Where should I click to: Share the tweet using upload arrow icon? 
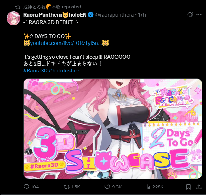point(199,187)
